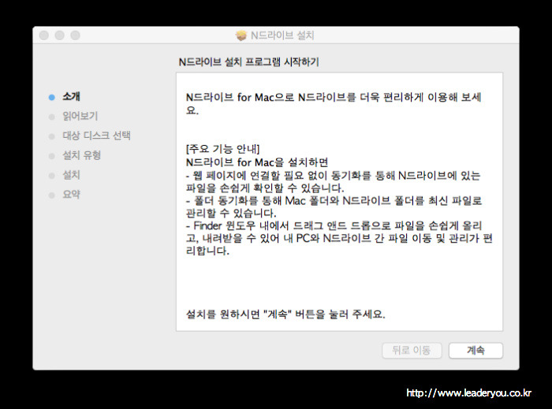Click the N드라이브 설치 window title text
Image resolution: width=552 pixels, height=409 pixels.
tap(282, 35)
